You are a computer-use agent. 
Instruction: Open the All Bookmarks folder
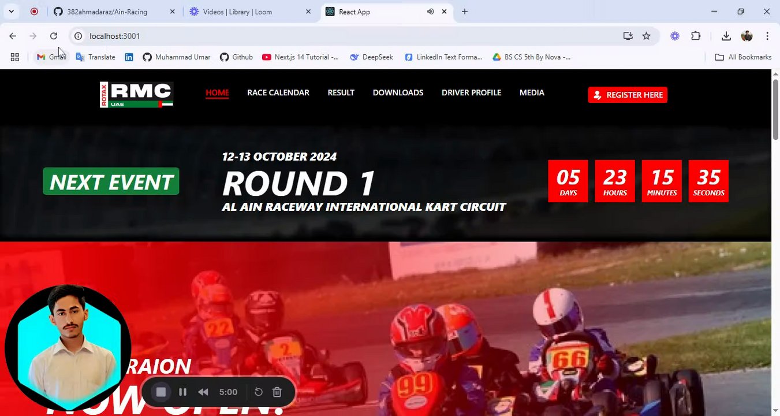tap(743, 57)
